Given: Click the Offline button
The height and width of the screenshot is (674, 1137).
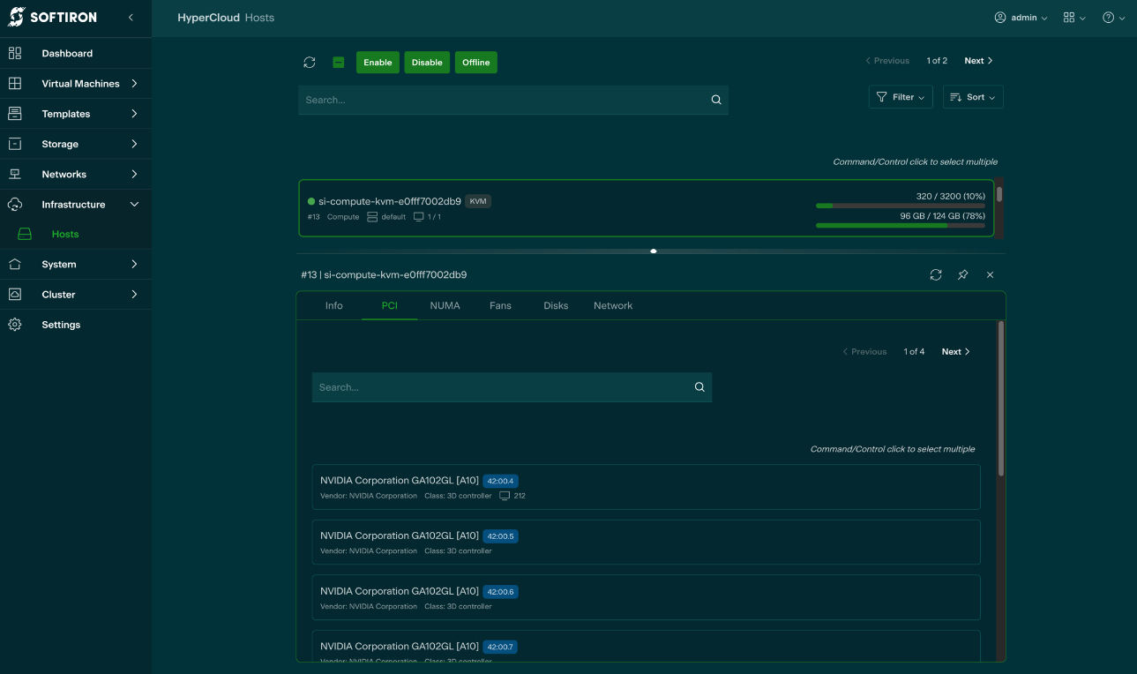Looking at the screenshot, I should pos(475,63).
